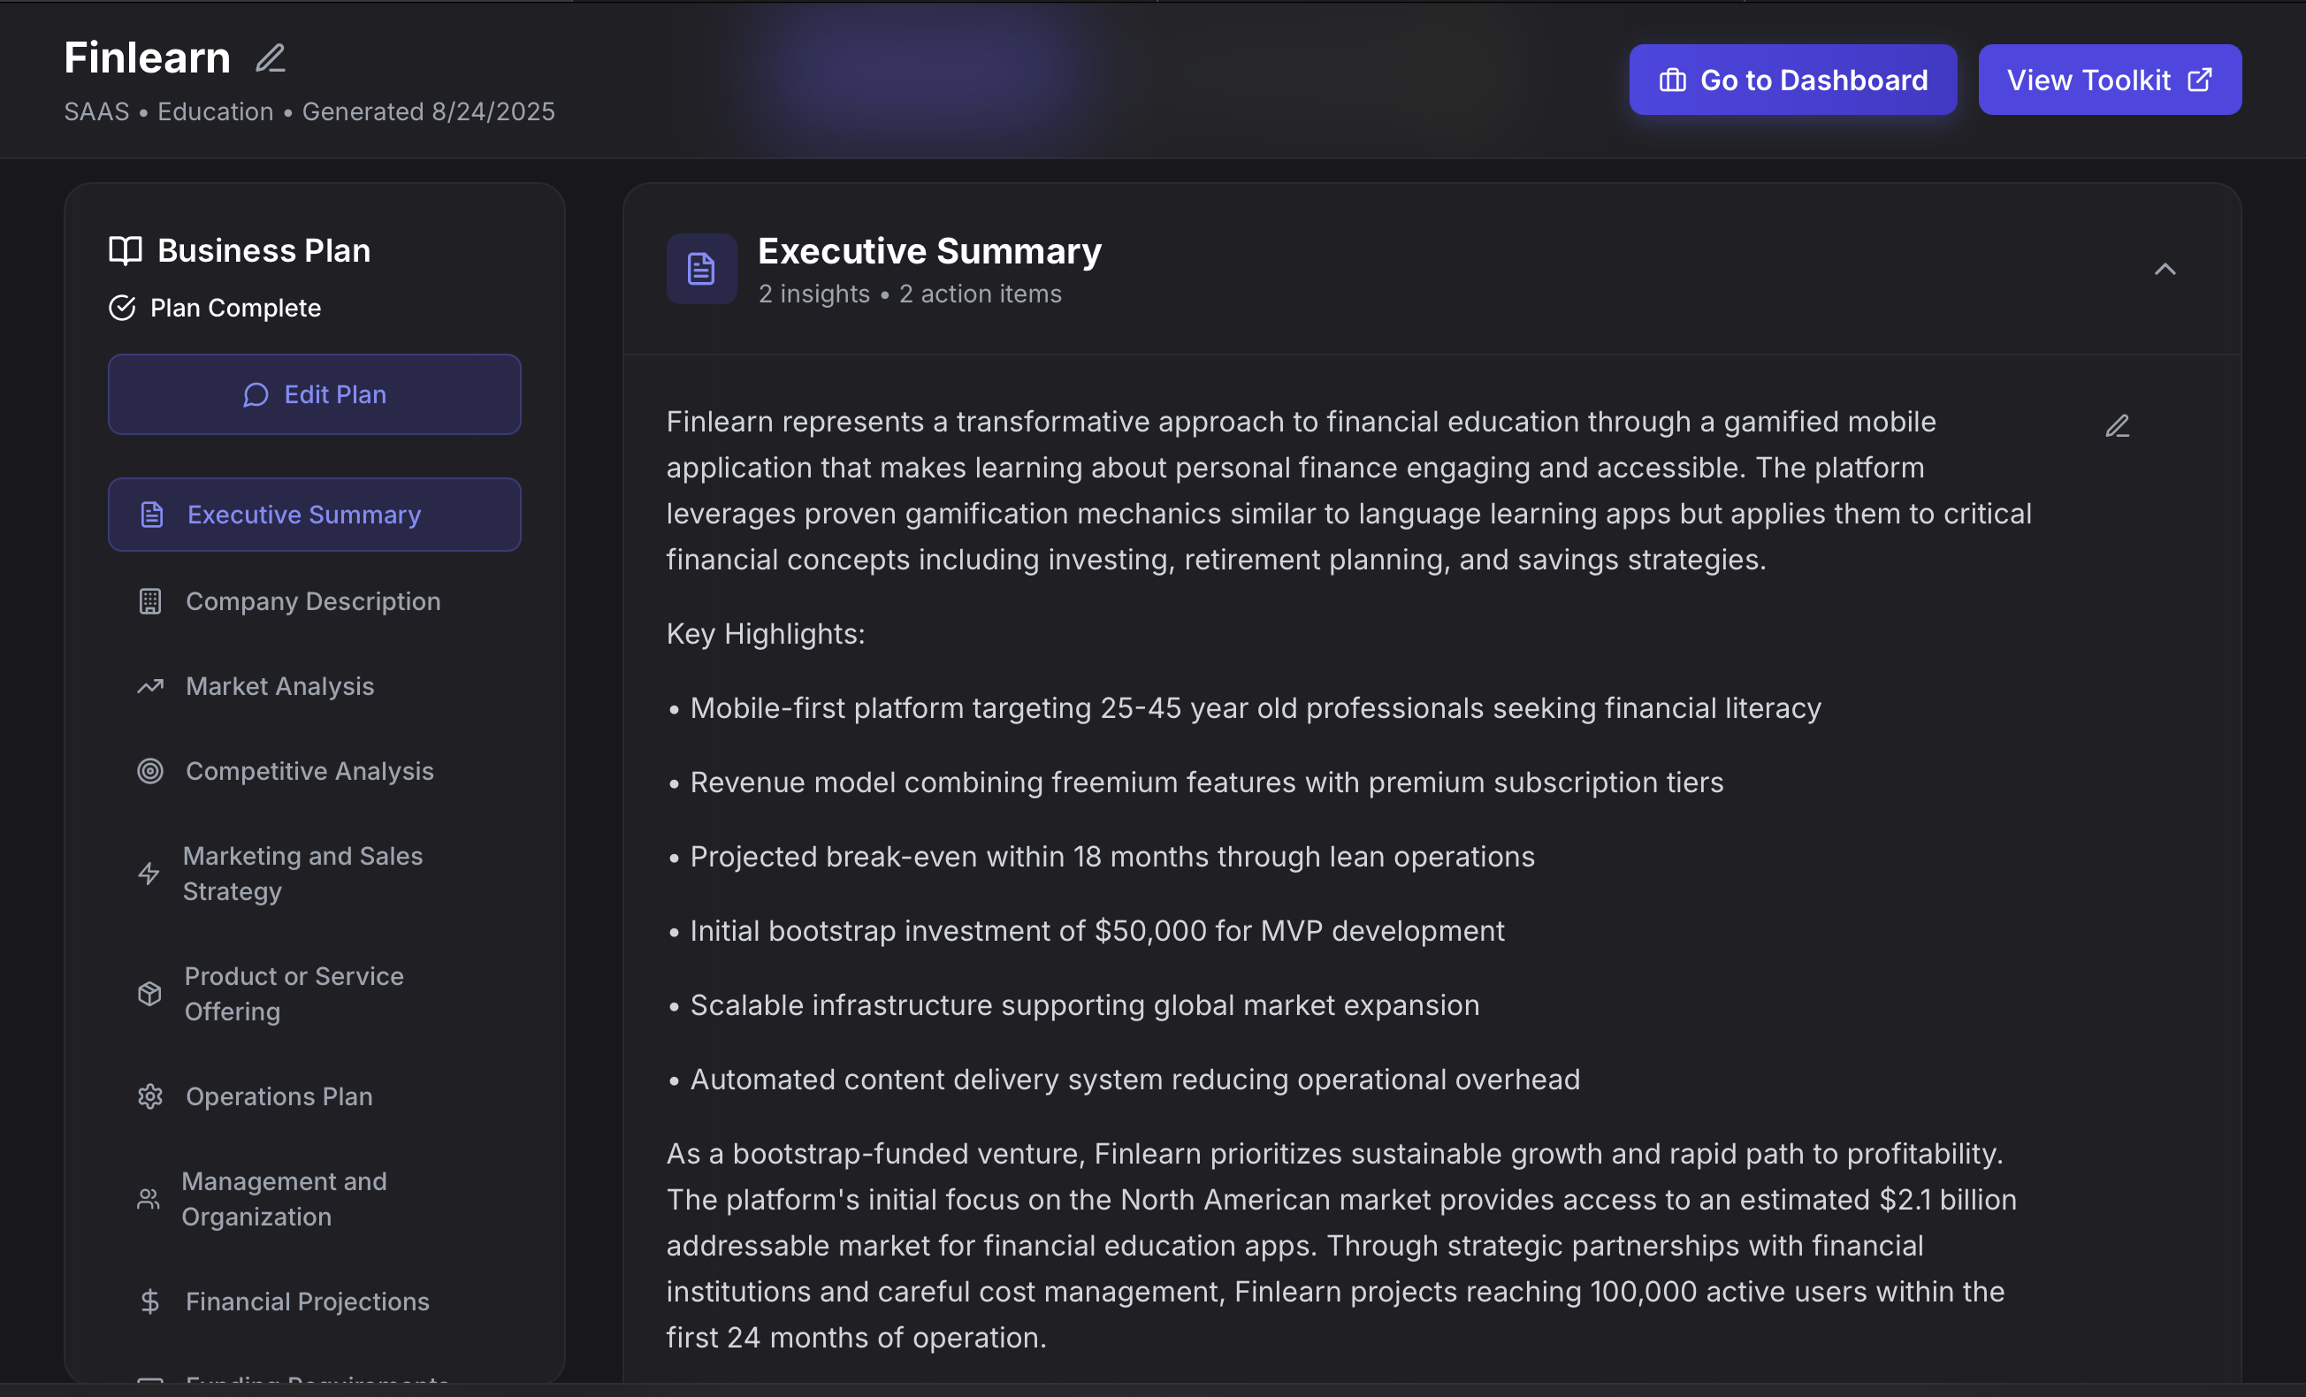
Task: Click the trending arrow icon for Market Analysis
Action: pyautogui.click(x=149, y=687)
